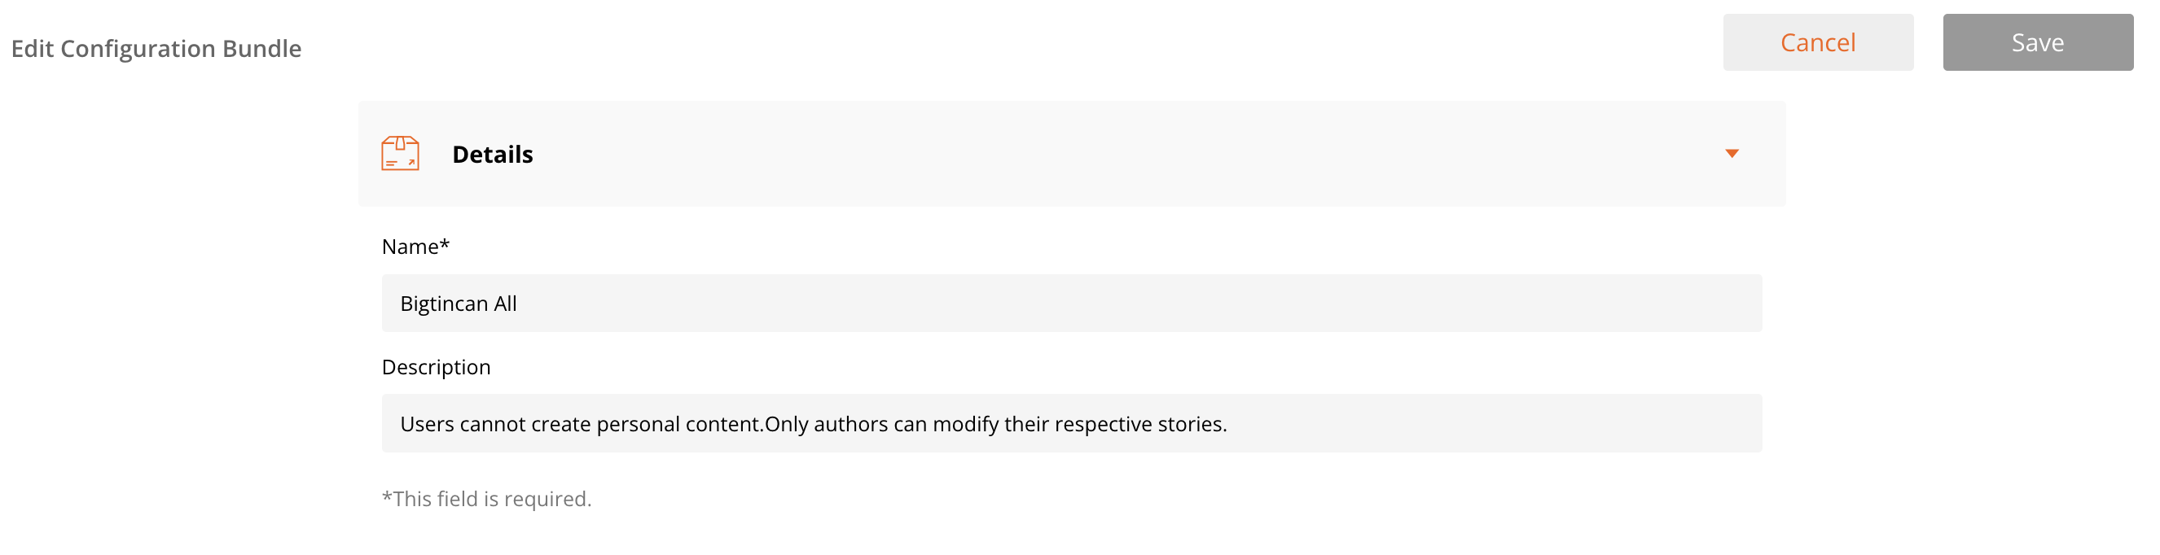The width and height of the screenshot is (2160, 555).
Task: Click the word 'Bigtincan' in Name field
Action: pos(444,304)
